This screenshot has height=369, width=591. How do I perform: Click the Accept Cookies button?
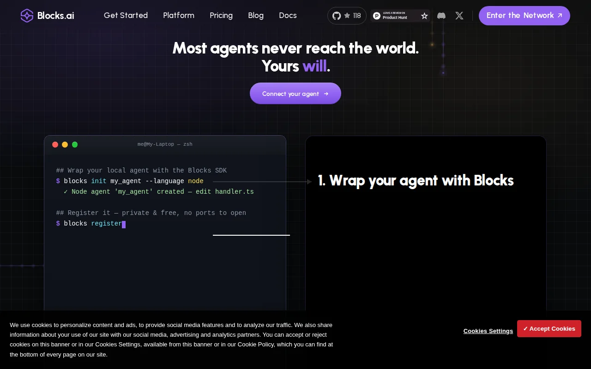(x=549, y=328)
